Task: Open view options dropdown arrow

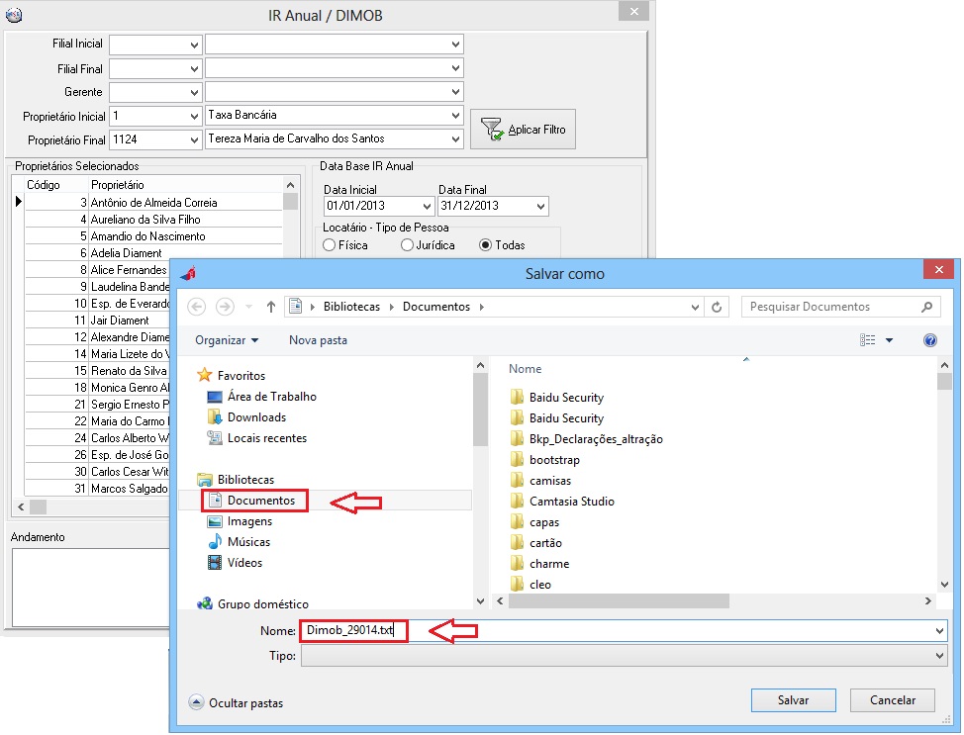Action: 889,340
